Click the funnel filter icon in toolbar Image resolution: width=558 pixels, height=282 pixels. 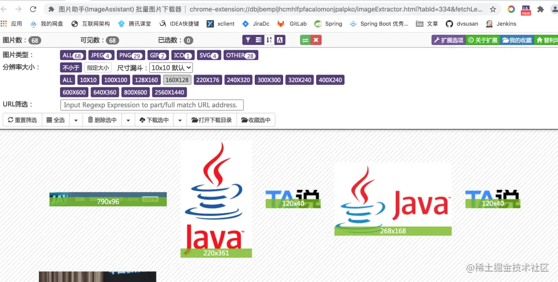[248, 40]
